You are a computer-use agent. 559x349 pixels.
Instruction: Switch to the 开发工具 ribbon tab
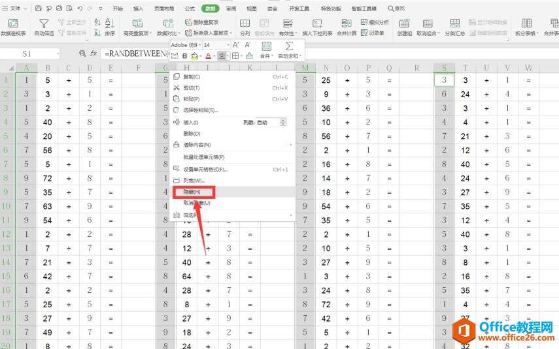point(299,8)
